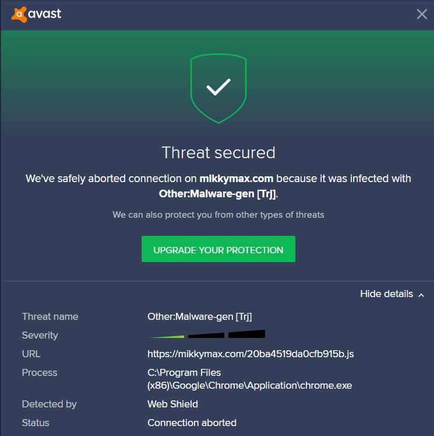Image resolution: width=434 pixels, height=436 pixels.
Task: Click the "Severity" row label
Action: [40, 335]
